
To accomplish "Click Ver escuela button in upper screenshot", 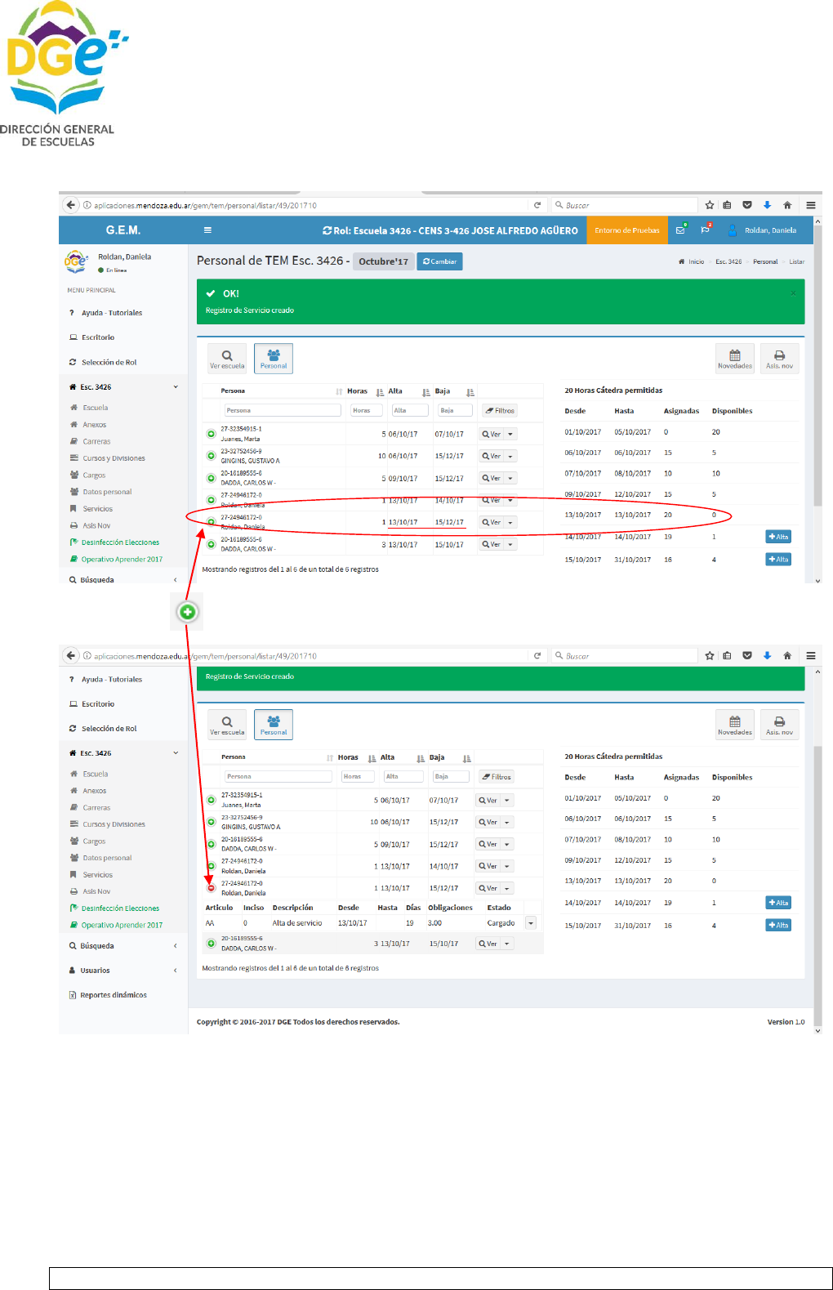I will [x=227, y=359].
